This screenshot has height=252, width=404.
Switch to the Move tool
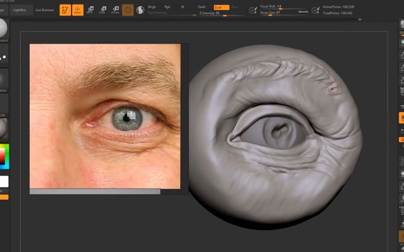pyautogui.click(x=90, y=10)
